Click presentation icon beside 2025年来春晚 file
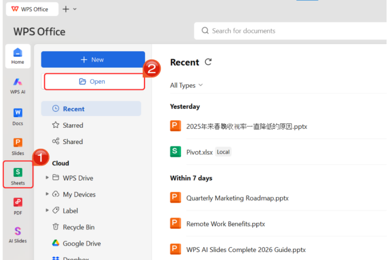The image size is (389, 260). pyautogui.click(x=175, y=126)
